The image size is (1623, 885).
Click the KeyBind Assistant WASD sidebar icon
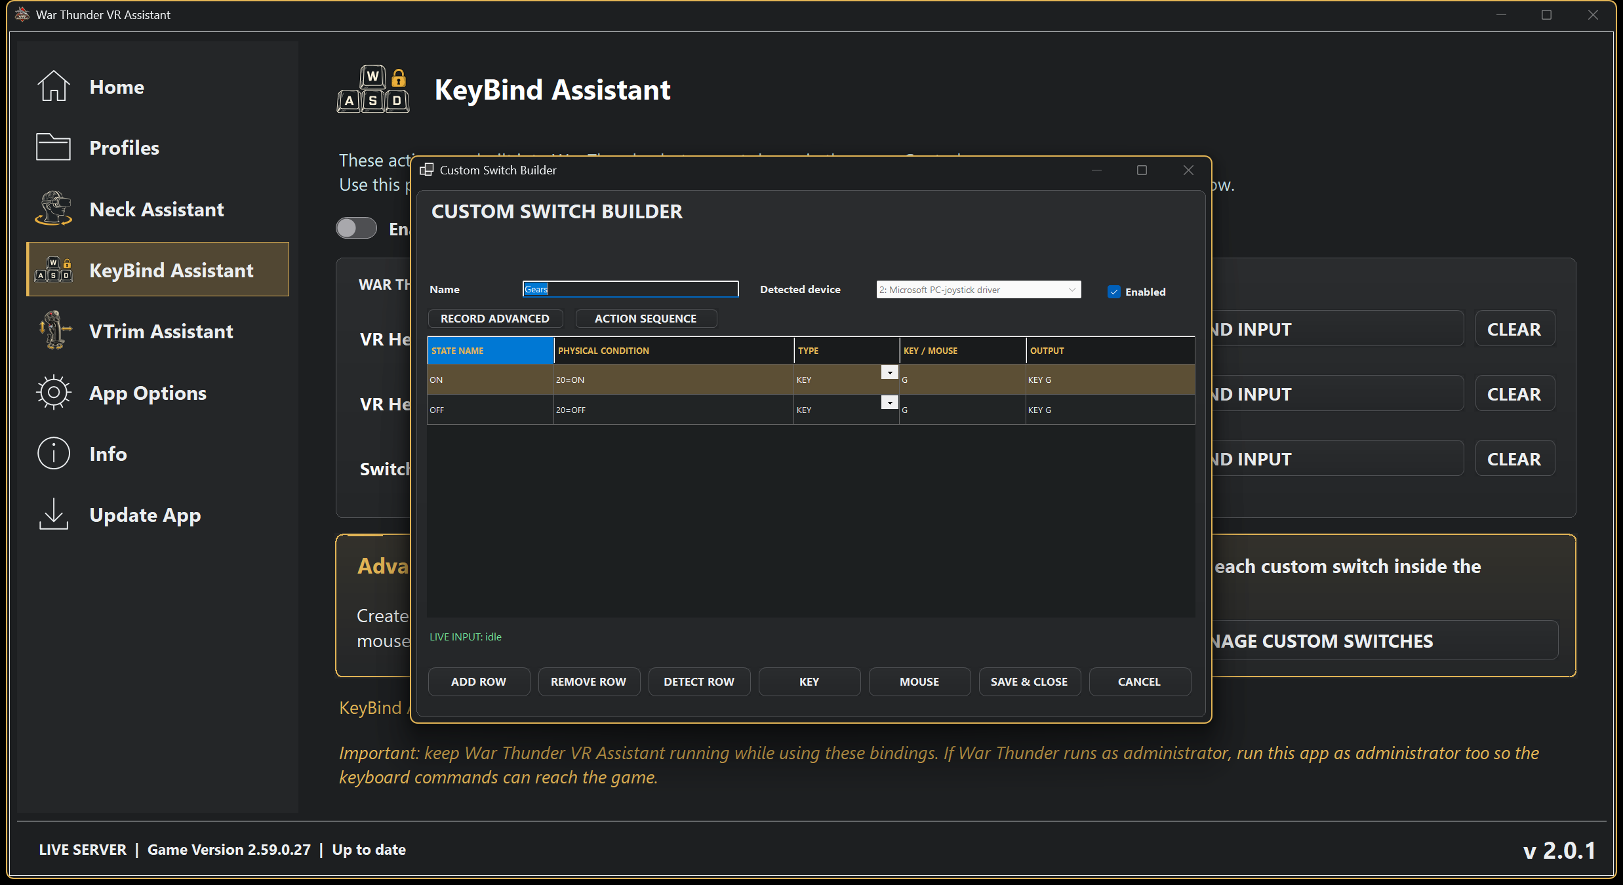pyautogui.click(x=53, y=269)
